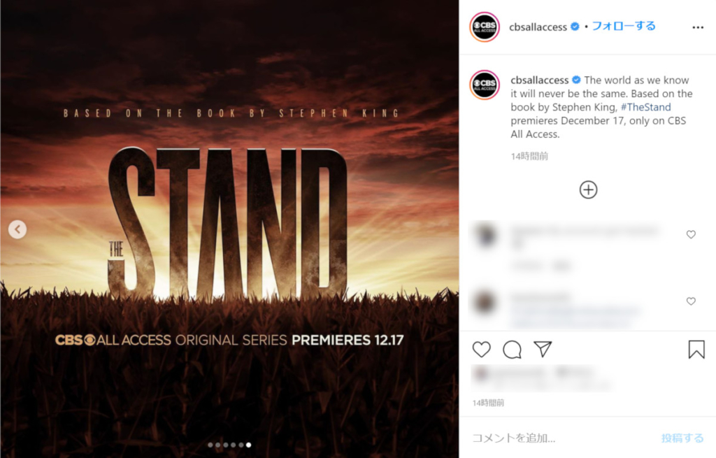Open cbsallaccess profile from header username
Image resolution: width=716 pixels, height=458 pixels.
[x=538, y=27]
